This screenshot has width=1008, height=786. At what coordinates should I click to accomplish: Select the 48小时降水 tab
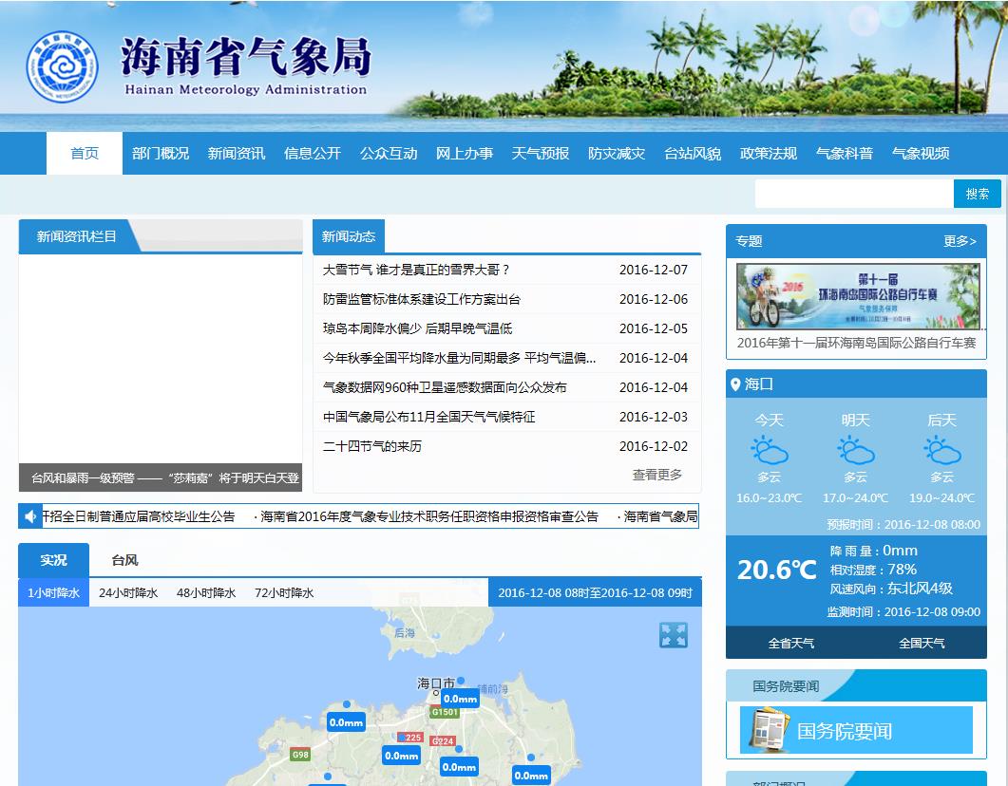click(x=206, y=592)
